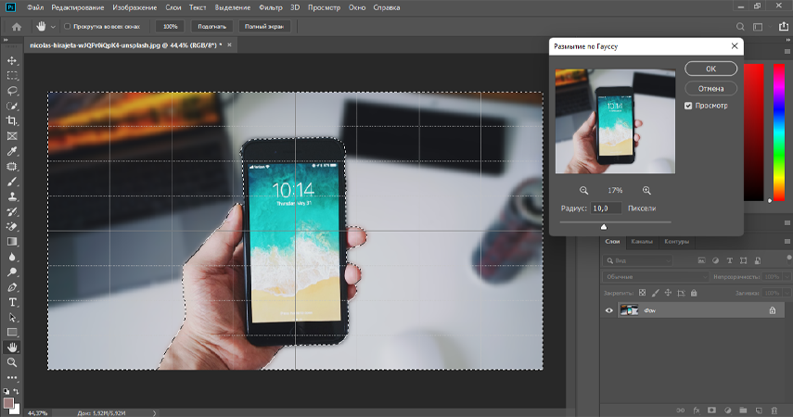Toggle Lock transparent pixels icon
This screenshot has height=417, width=793.
pos(642,293)
